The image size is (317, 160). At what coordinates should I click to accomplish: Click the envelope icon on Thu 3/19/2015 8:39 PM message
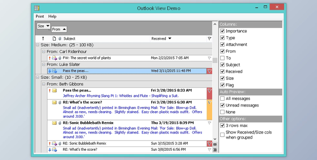[x=55, y=123]
